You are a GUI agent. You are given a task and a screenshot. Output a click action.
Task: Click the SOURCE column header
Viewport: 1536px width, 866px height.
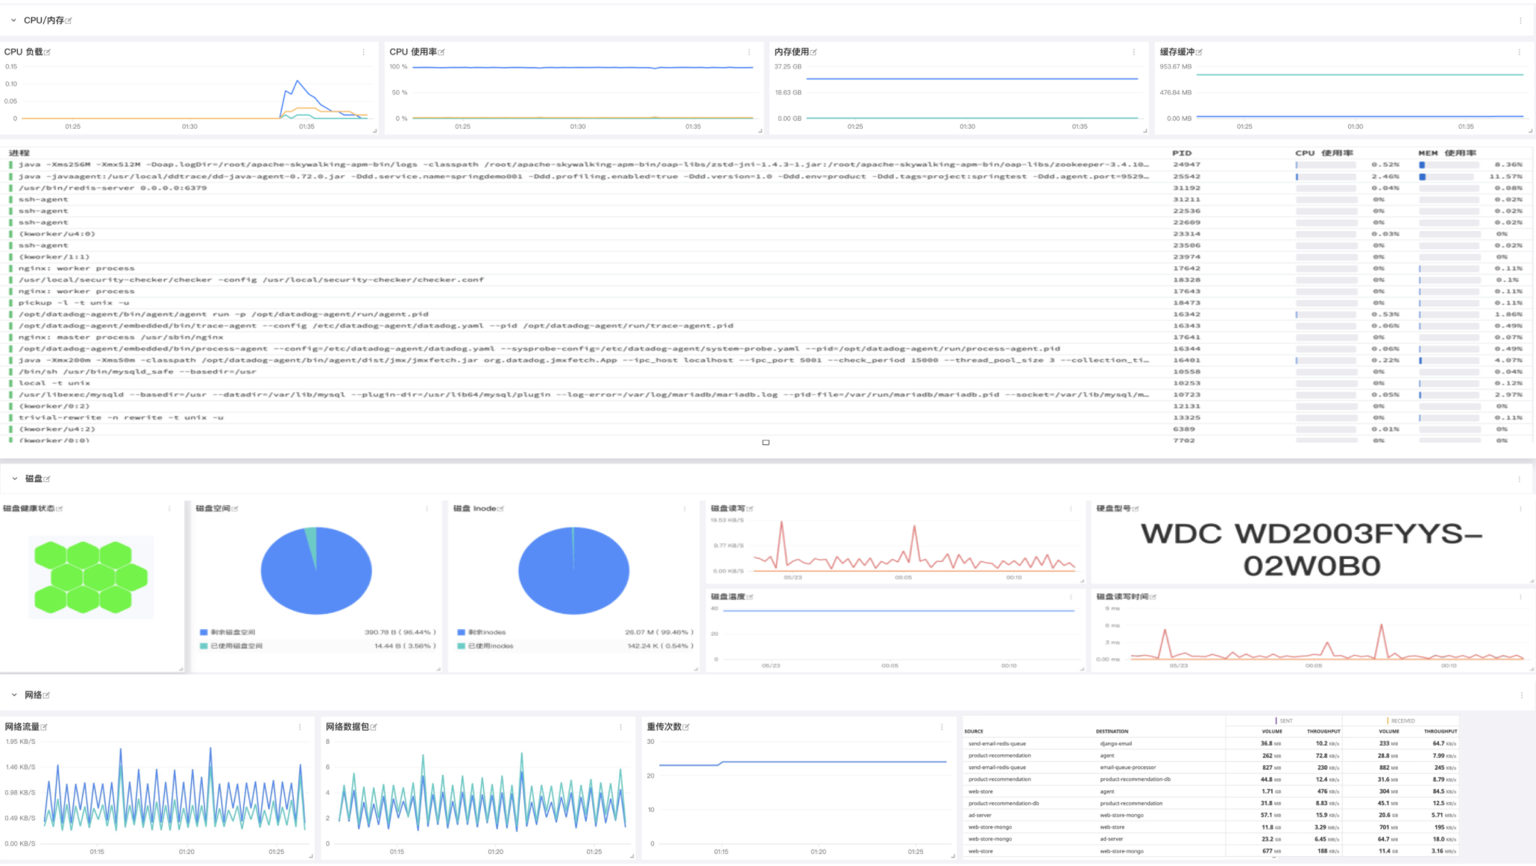click(974, 732)
